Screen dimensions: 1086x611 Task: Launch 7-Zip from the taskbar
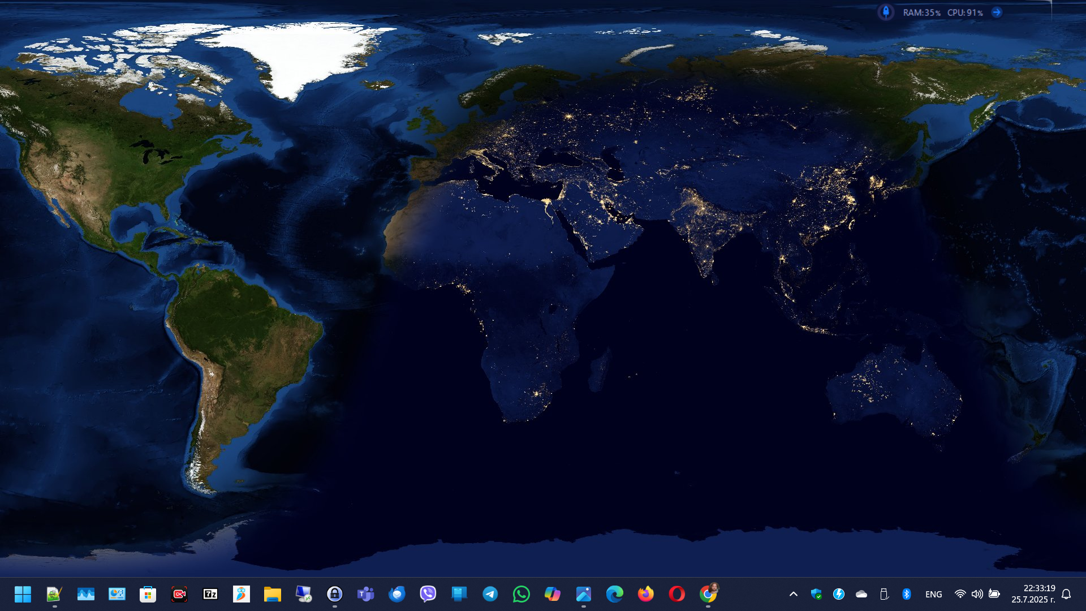pos(210,594)
